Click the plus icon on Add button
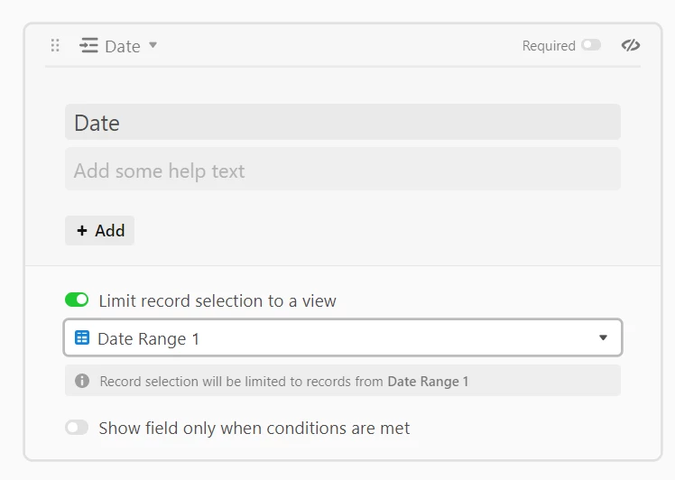 click(82, 231)
